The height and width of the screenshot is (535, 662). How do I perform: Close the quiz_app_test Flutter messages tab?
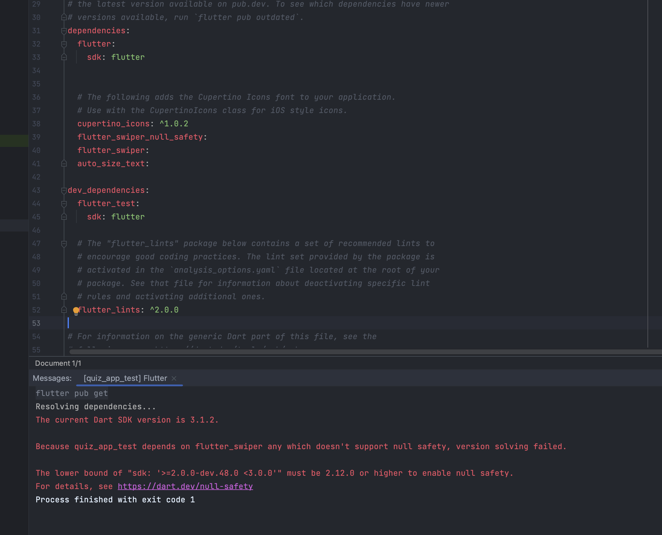[174, 378]
